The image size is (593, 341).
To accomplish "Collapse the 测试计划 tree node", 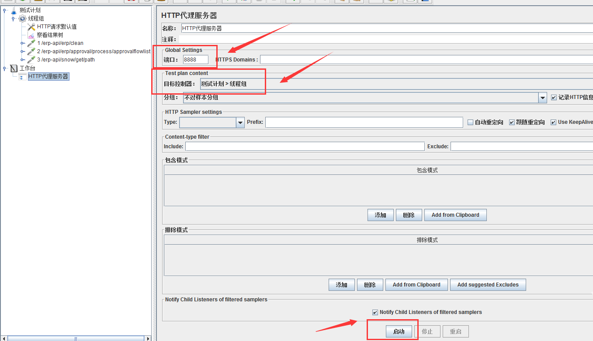I will tap(4, 10).
